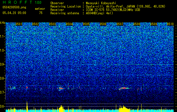Click the 0504 time marker
177x112 pixels.
pos(69,24)
